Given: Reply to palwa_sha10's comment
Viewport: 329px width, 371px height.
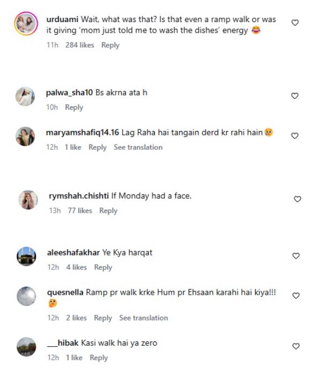Looking at the screenshot, I should 74,107.
